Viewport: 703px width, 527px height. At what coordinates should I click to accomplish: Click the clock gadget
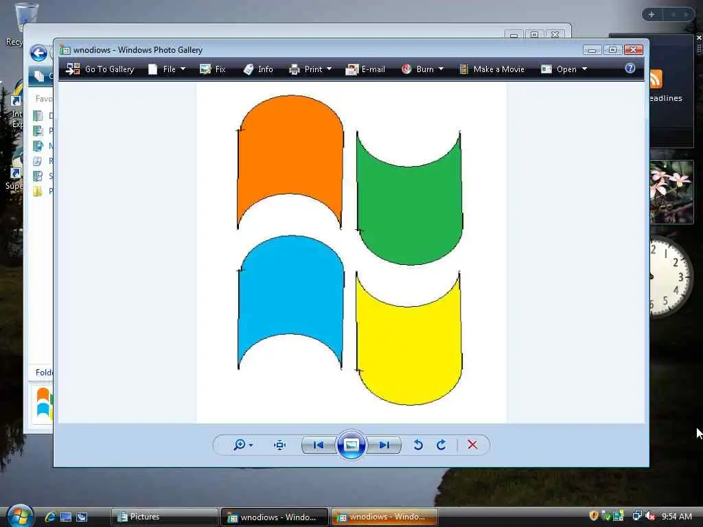pyautogui.click(x=671, y=277)
